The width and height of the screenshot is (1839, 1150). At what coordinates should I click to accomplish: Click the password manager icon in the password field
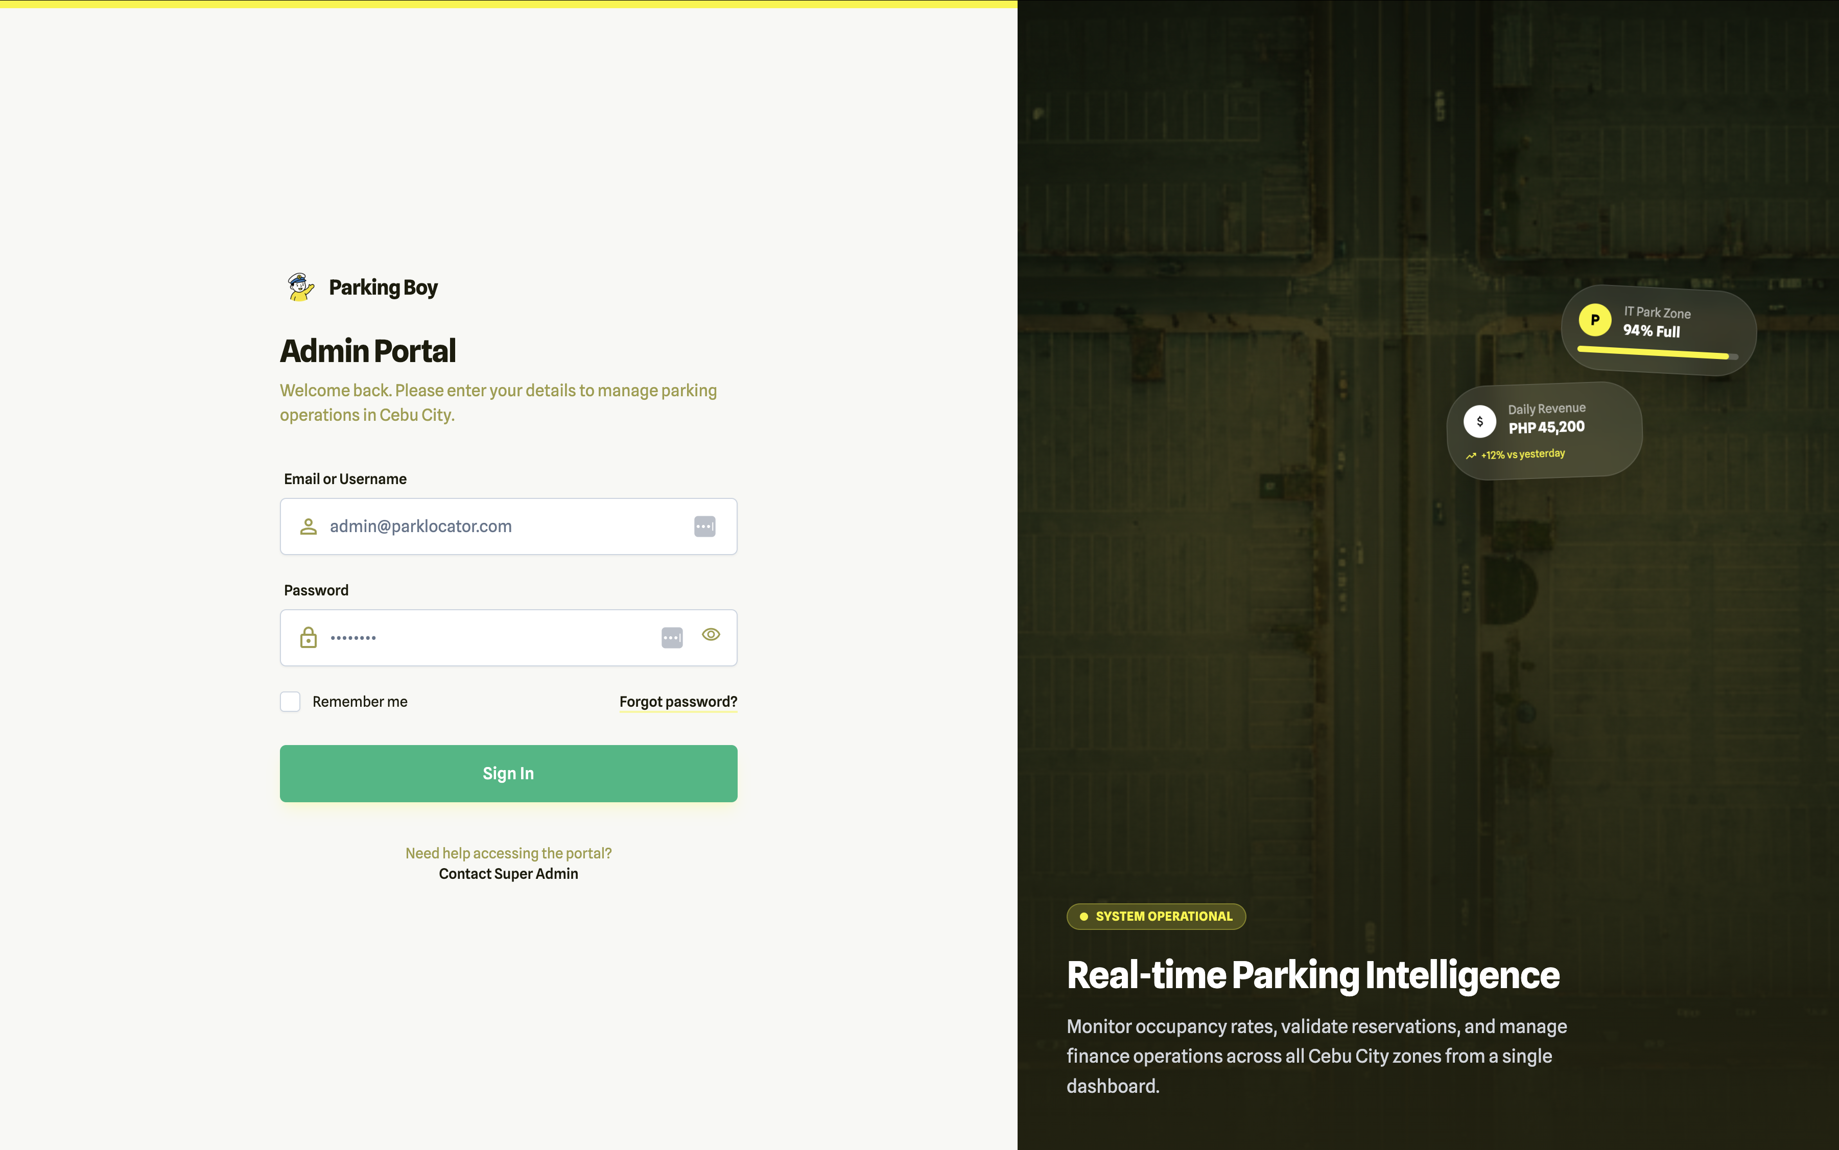[672, 637]
